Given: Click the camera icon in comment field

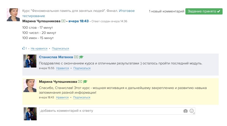Looking at the screenshot, I should coord(185,111).
